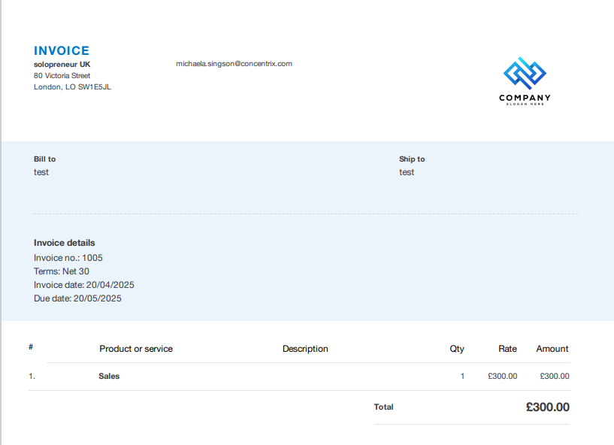The image size is (614, 445).
Task: Click the Amount column header
Action: pos(552,349)
